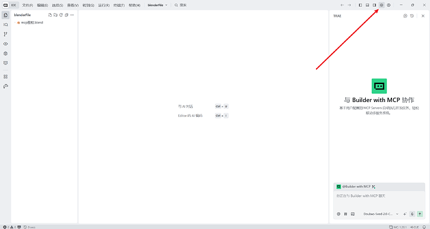Click the MC 1.20.1 status bar entry

click(x=398, y=227)
